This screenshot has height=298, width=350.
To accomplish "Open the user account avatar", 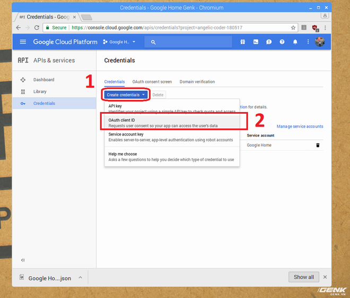I will [x=320, y=42].
